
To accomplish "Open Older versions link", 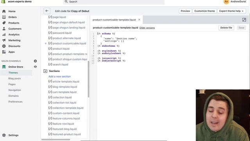I will 147,28.
